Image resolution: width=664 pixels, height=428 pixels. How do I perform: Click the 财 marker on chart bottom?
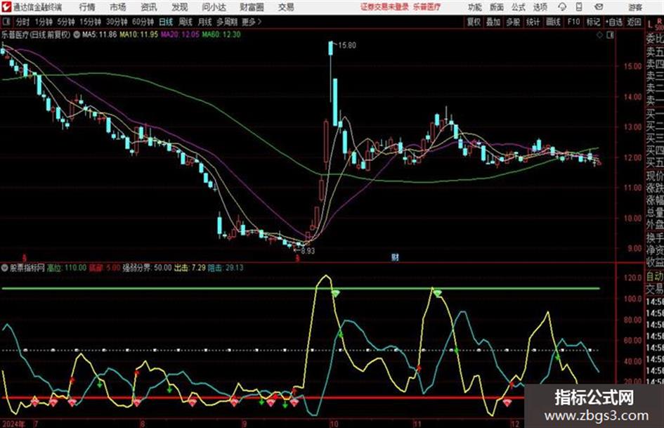click(x=395, y=257)
